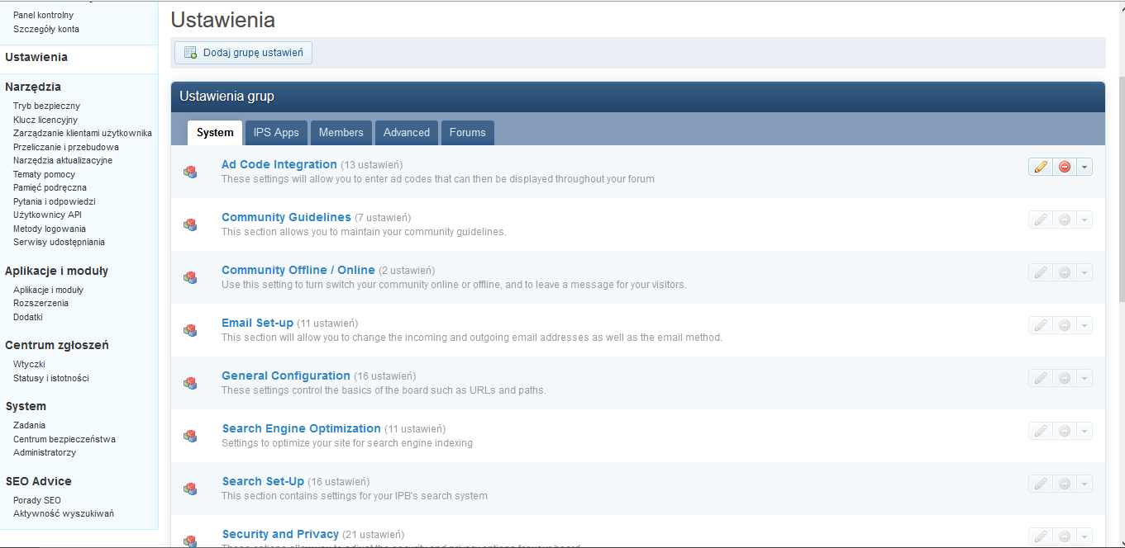Click the vertical page scrollbar

point(1120,248)
